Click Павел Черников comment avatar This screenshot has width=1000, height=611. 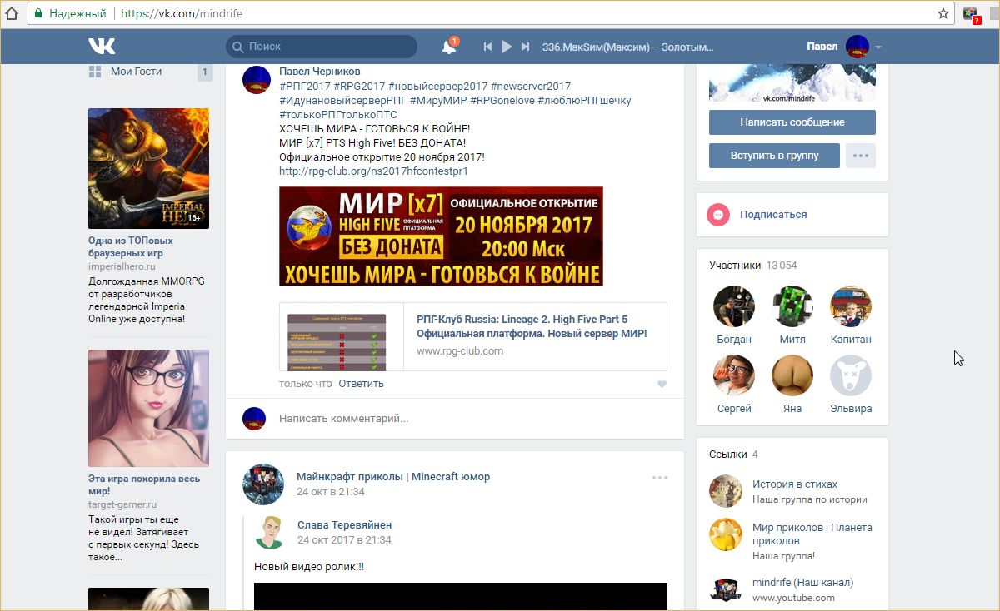[x=256, y=80]
